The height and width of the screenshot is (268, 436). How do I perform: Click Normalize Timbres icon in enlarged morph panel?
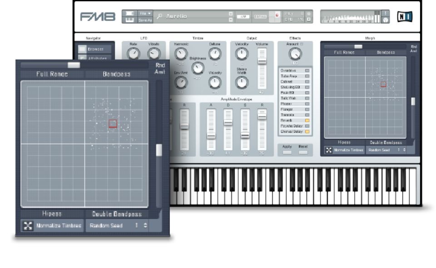28,226
